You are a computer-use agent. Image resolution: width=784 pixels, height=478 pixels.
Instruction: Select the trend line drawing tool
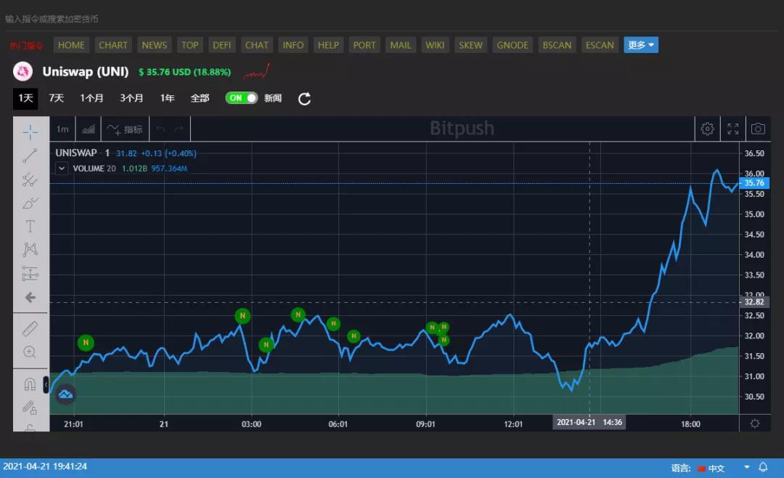(x=30, y=155)
